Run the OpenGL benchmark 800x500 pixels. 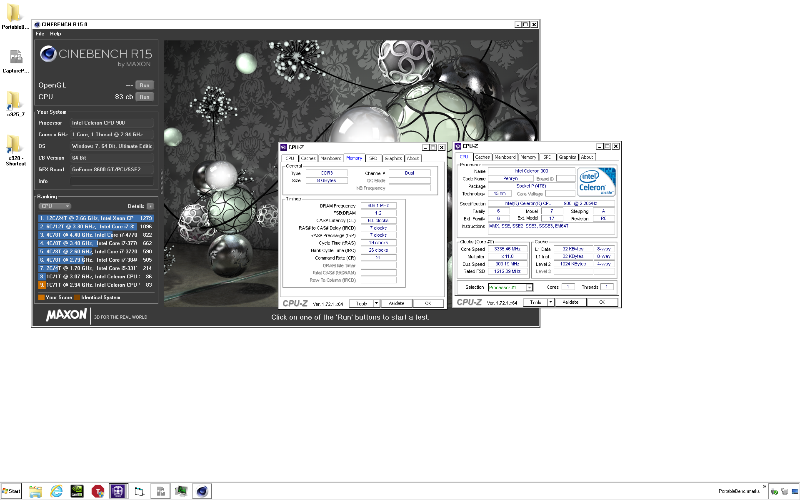[145, 85]
